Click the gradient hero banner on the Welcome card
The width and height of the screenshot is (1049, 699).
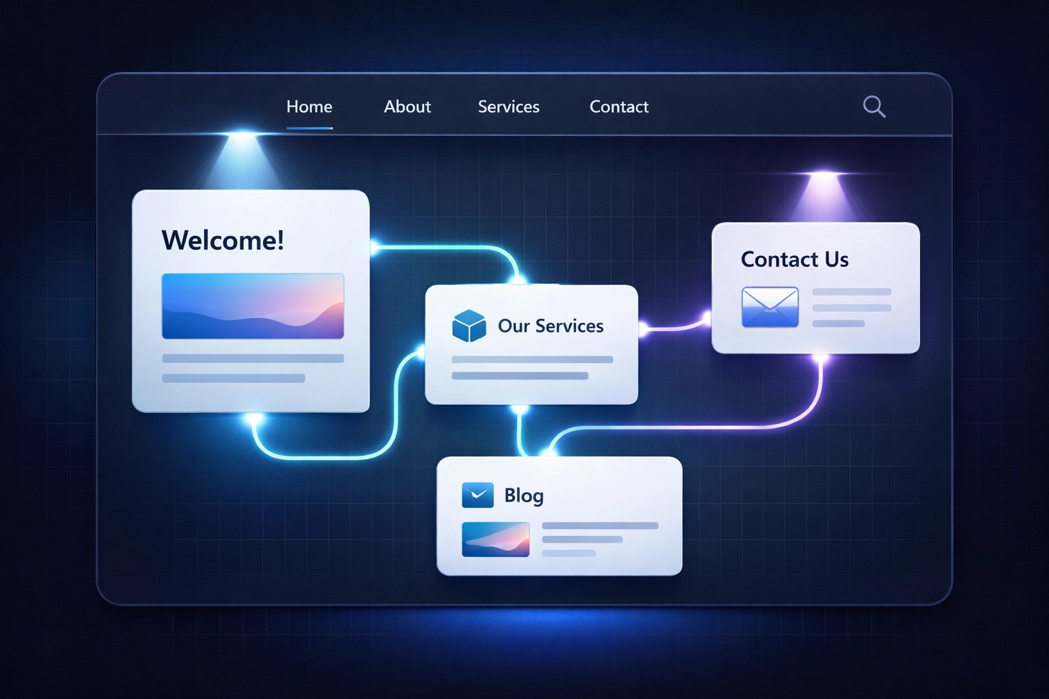(251, 305)
